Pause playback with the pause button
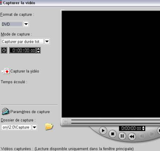The height and width of the screenshot is (151, 160). [122, 136]
